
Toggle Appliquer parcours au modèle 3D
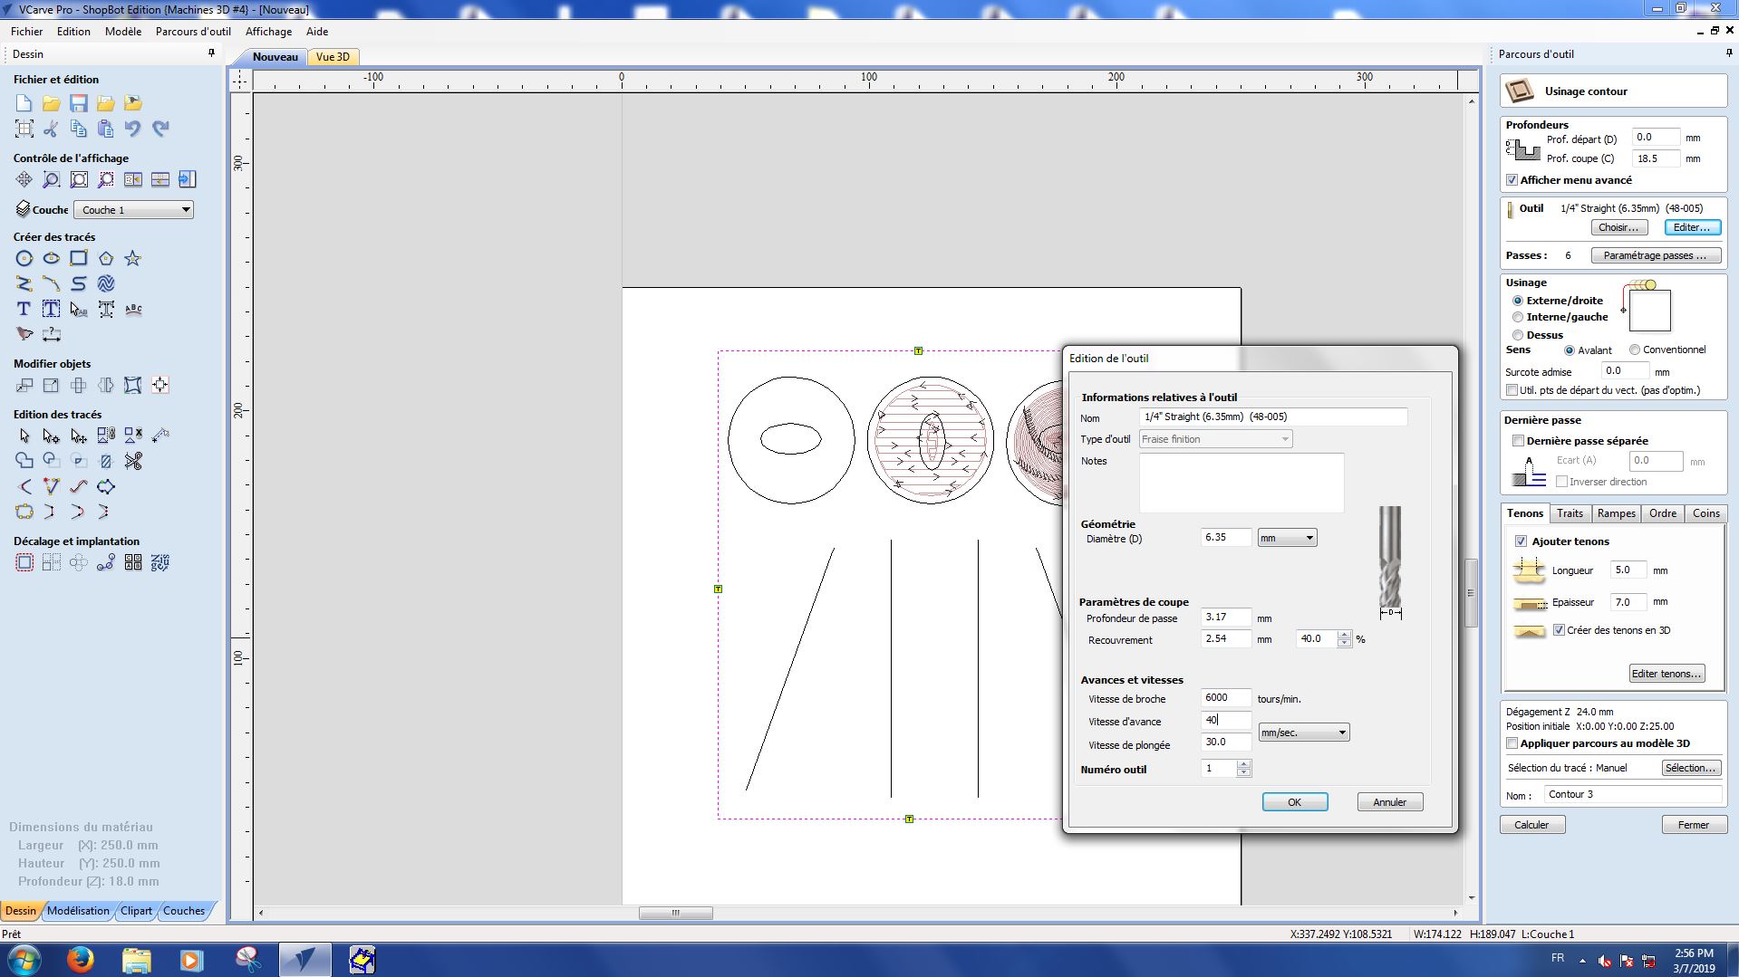pos(1512,743)
